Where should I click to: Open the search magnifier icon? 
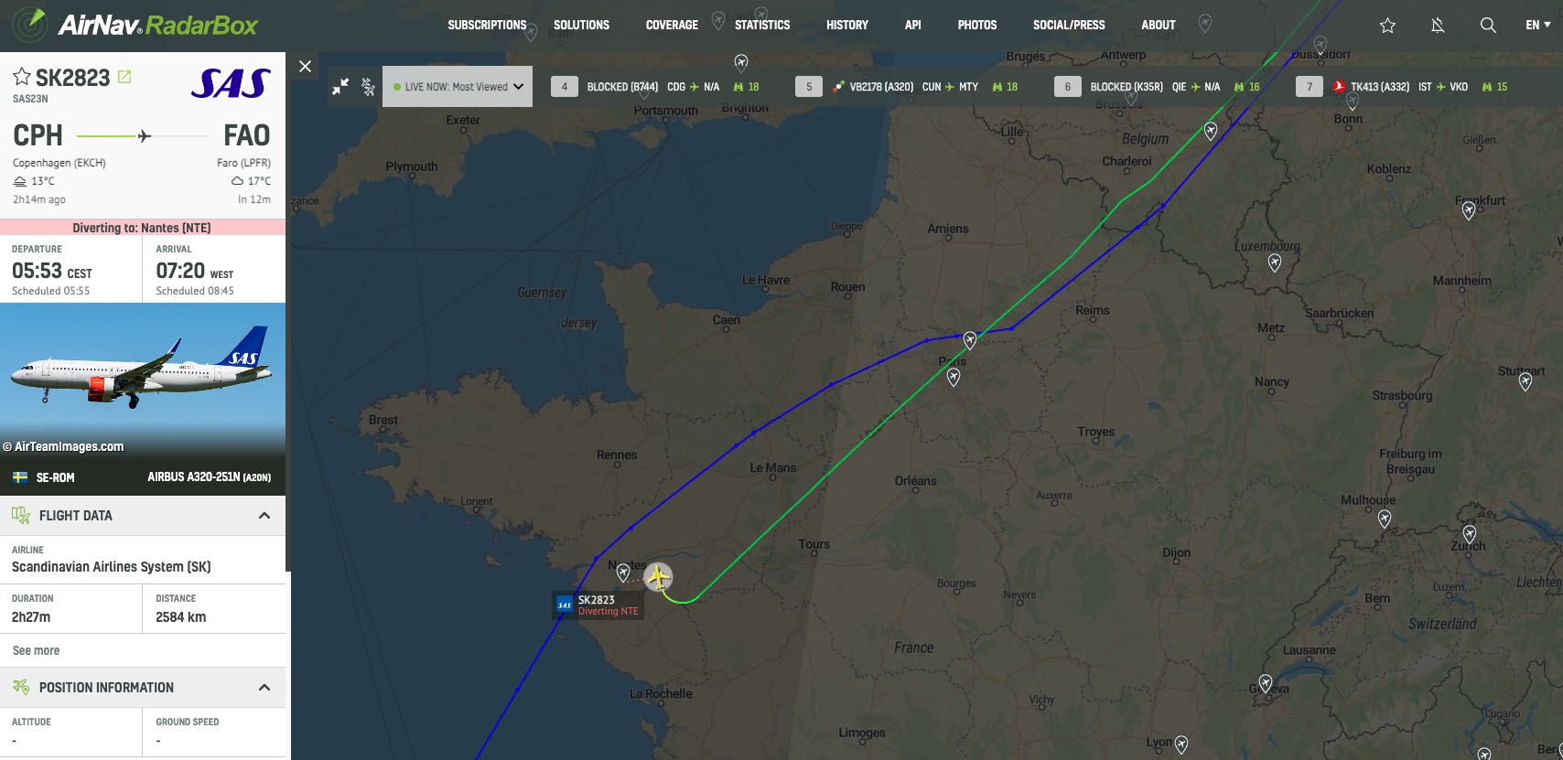[x=1488, y=26]
